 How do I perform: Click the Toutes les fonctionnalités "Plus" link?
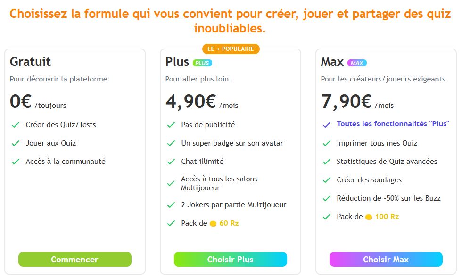click(x=393, y=124)
